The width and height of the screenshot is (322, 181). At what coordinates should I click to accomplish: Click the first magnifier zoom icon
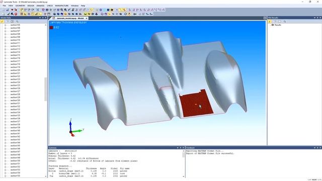61,10
